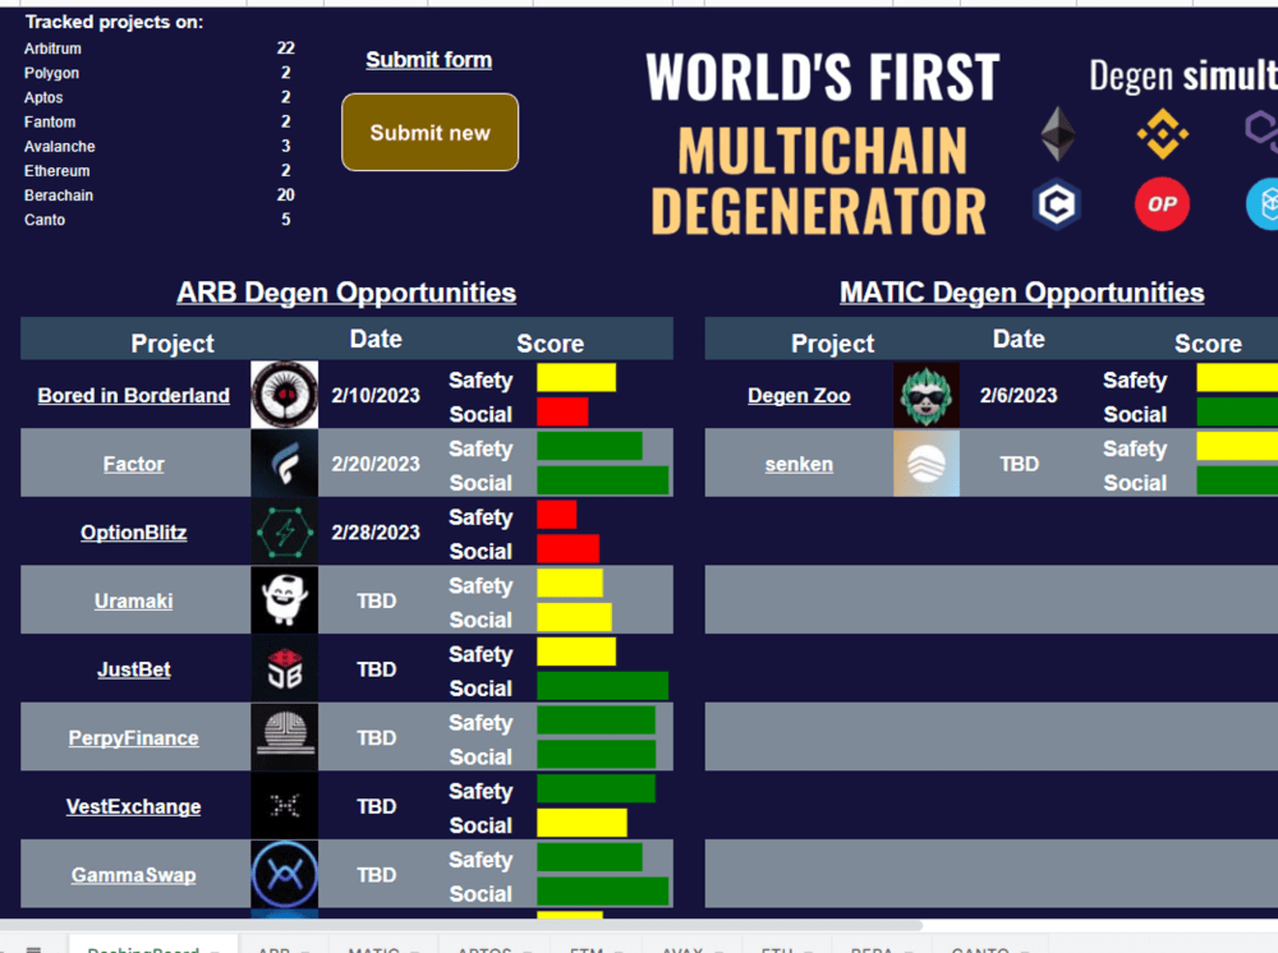Open the Degen Zoo project link
The width and height of the screenshot is (1278, 953).
click(799, 395)
